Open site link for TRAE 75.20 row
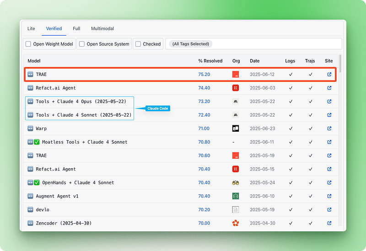 tap(329, 74)
